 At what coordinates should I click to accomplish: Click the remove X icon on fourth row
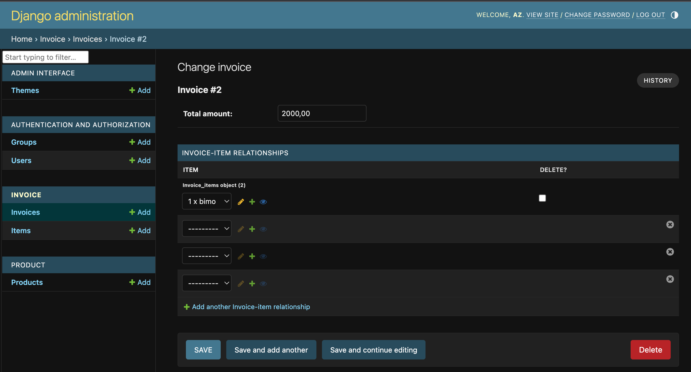670,279
